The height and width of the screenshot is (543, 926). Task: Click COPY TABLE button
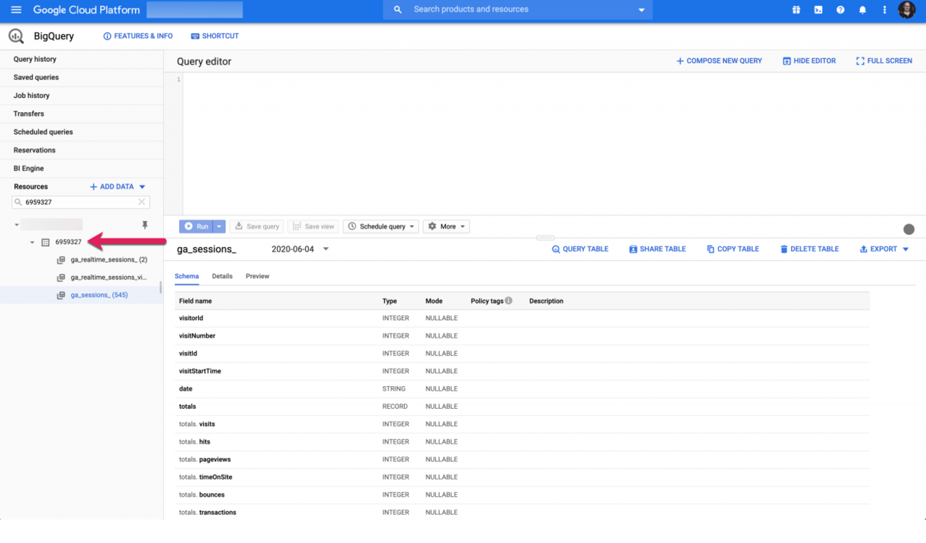point(733,249)
